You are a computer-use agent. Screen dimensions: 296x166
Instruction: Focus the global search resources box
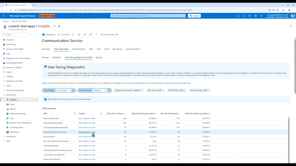point(148,16)
